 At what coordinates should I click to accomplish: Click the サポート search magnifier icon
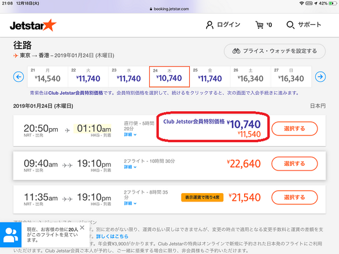click(x=290, y=25)
